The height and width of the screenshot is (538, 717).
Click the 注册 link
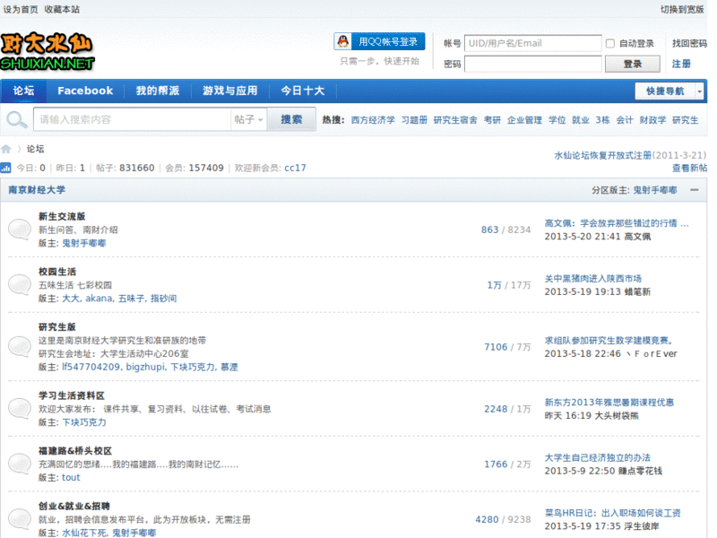pos(681,64)
